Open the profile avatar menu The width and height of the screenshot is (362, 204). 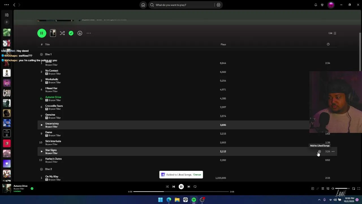(x=331, y=5)
